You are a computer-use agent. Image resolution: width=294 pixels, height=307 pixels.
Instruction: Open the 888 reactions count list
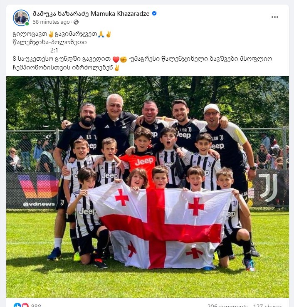tap(36, 305)
